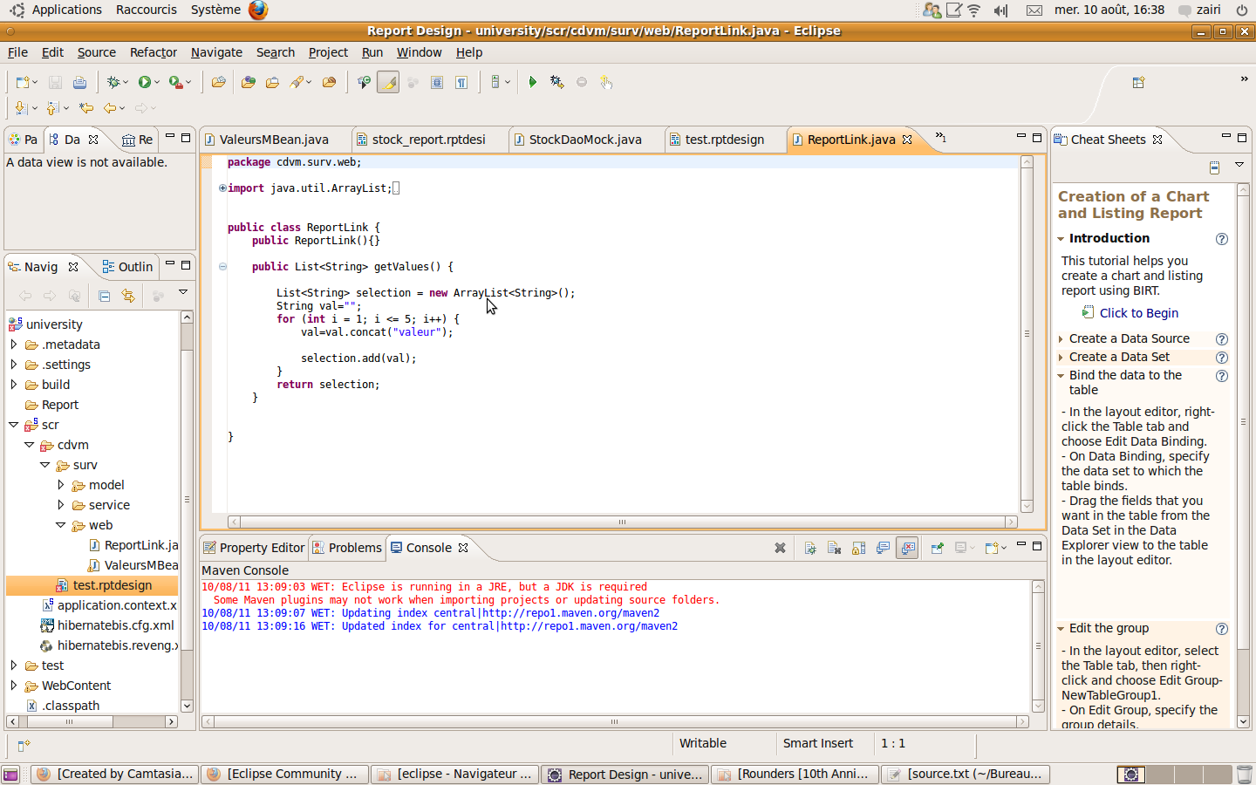Open the Refactor menu

coord(153,52)
